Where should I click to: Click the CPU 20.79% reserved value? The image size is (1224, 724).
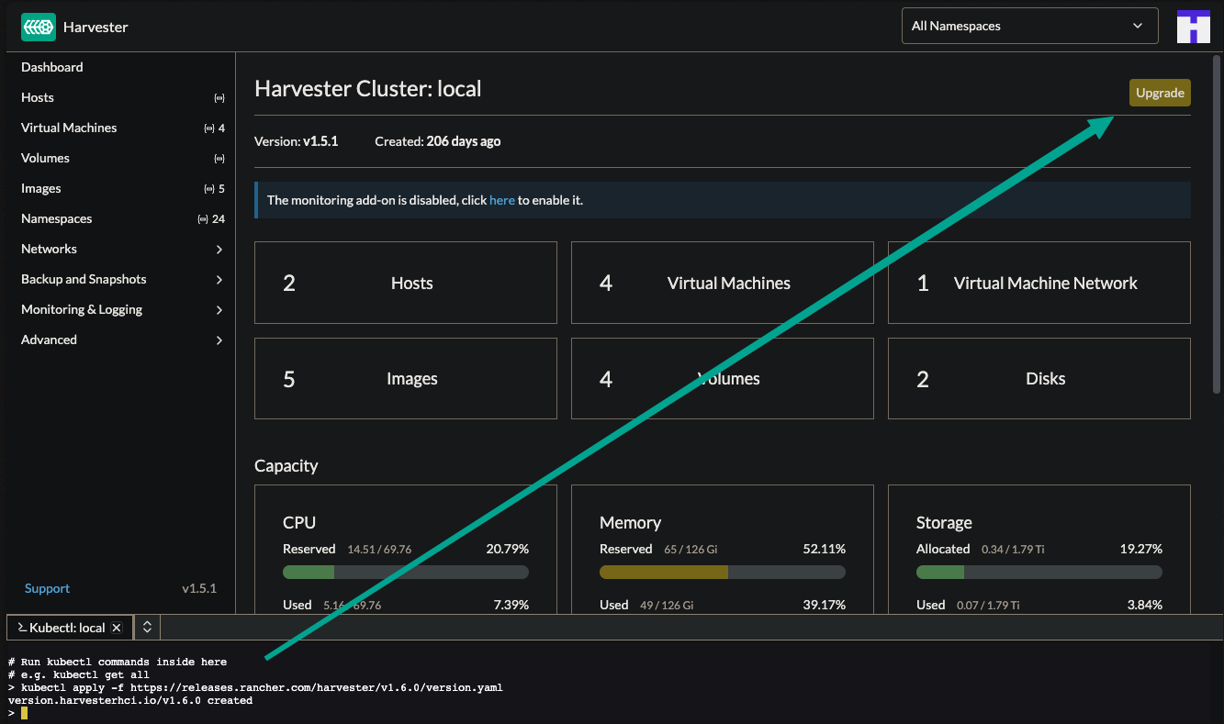(x=507, y=549)
